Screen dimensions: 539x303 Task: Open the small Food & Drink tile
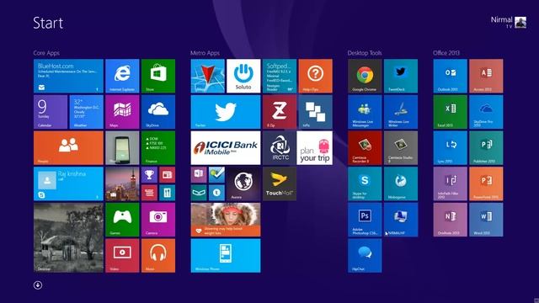(167, 193)
